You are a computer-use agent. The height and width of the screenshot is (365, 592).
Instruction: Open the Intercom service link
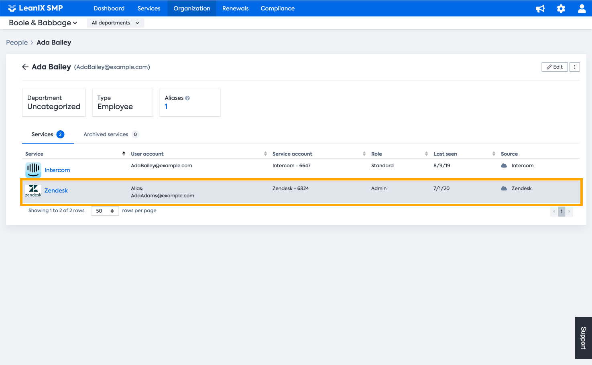pyautogui.click(x=57, y=170)
